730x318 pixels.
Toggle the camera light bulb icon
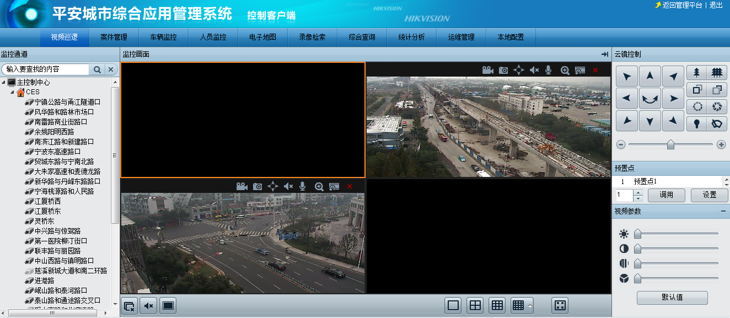pos(697,124)
